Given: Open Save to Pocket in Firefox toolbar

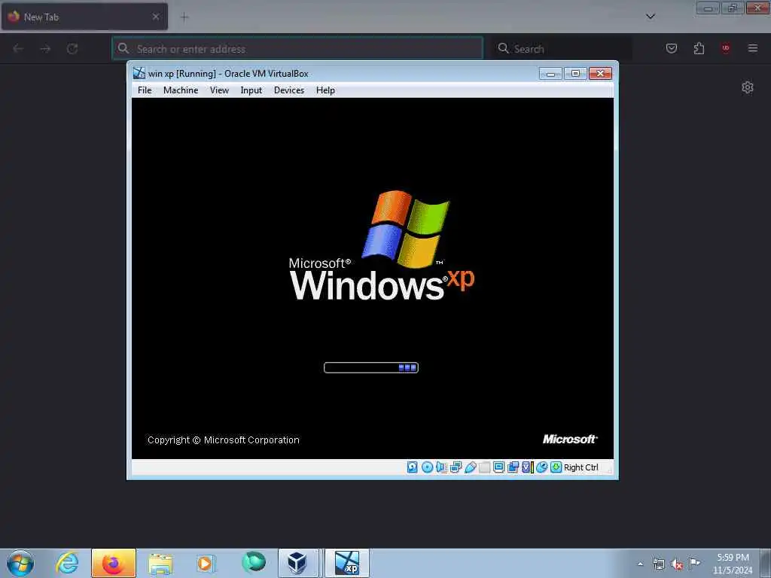Looking at the screenshot, I should point(671,48).
